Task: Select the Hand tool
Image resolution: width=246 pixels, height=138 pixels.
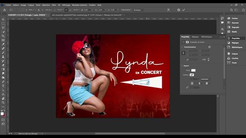Action: (x=3, y=99)
